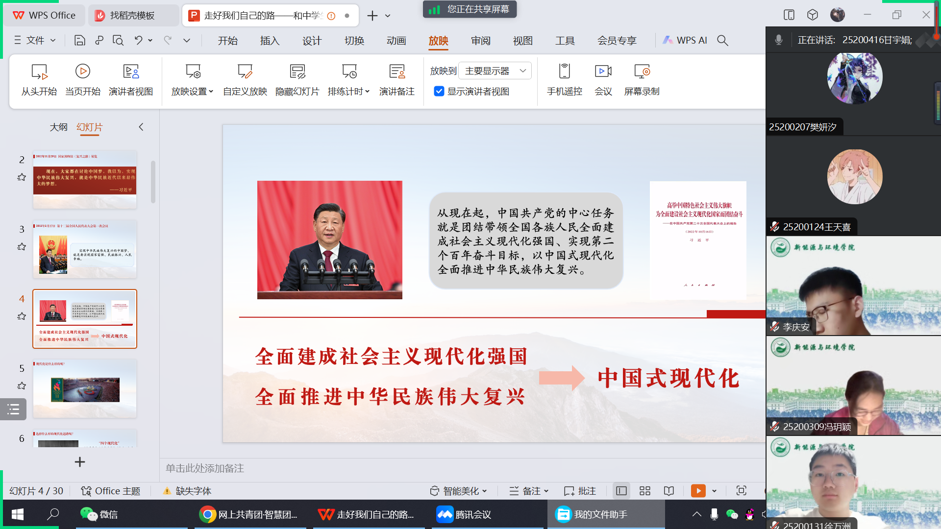Click the slide panel vertical scrollbar
Viewport: 941px width, 529px height.
click(x=153, y=181)
